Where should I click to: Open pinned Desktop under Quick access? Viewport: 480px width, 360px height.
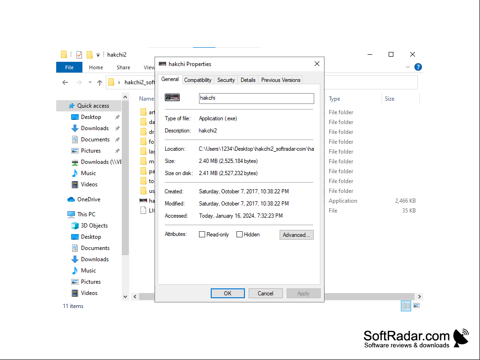coord(91,117)
